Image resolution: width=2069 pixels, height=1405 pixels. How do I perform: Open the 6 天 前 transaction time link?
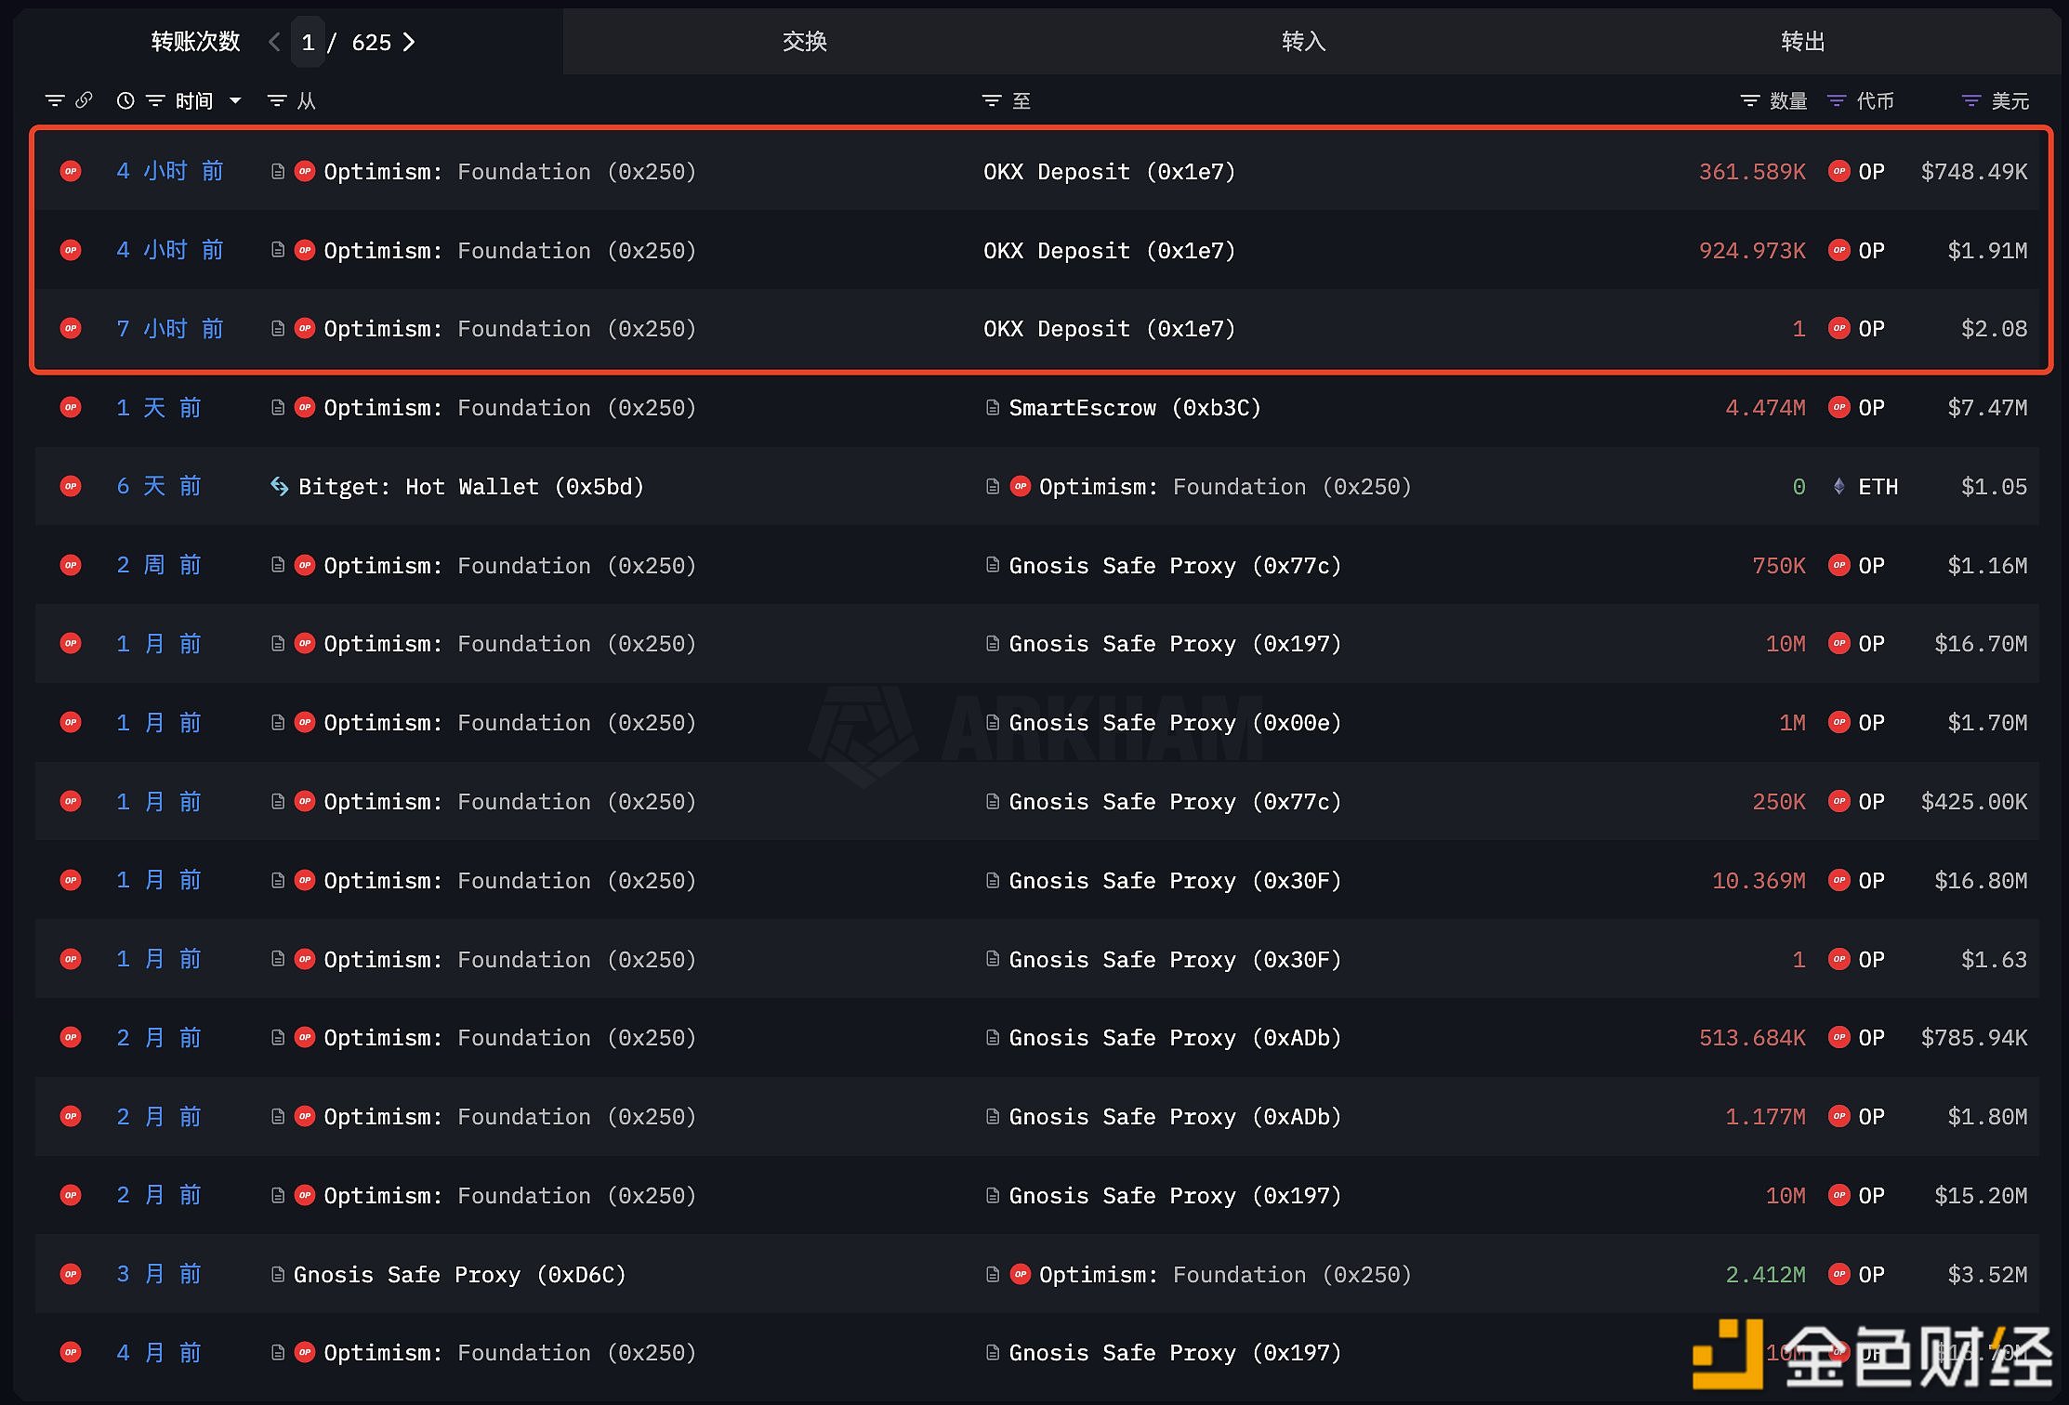[x=159, y=486]
